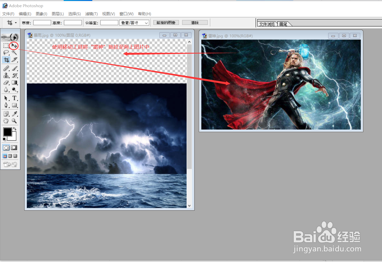Viewport: 382px width, 262px height.
Task: Select the Eraser tool
Action: [x=6, y=82]
